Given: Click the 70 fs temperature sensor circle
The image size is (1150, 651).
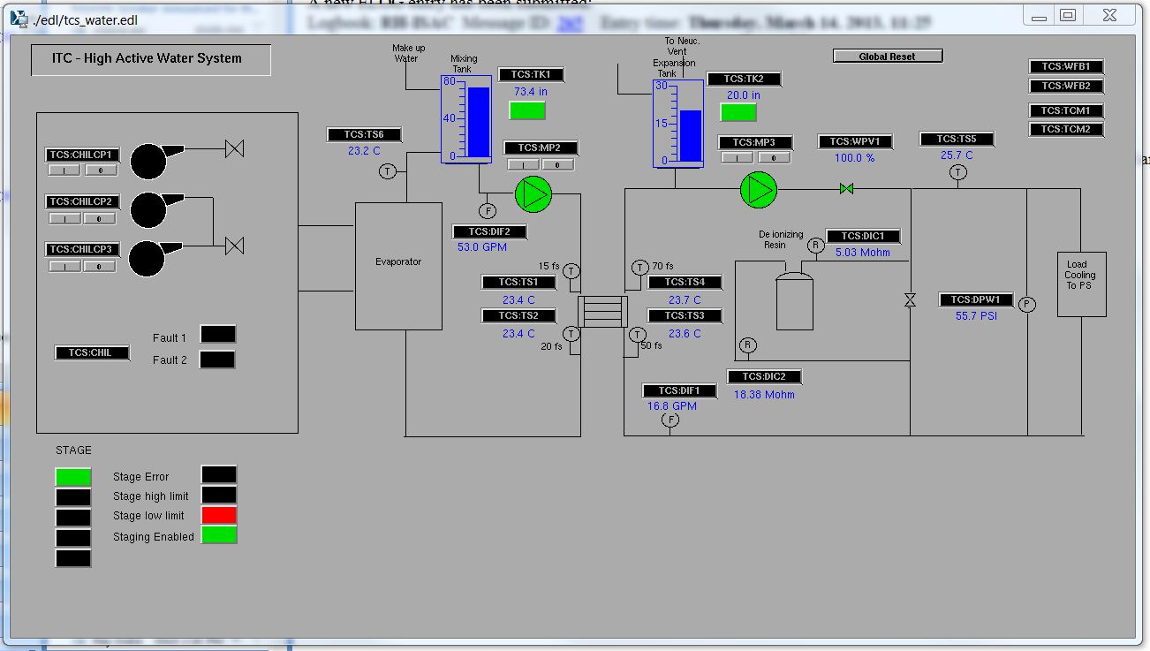Looking at the screenshot, I should point(639,268).
